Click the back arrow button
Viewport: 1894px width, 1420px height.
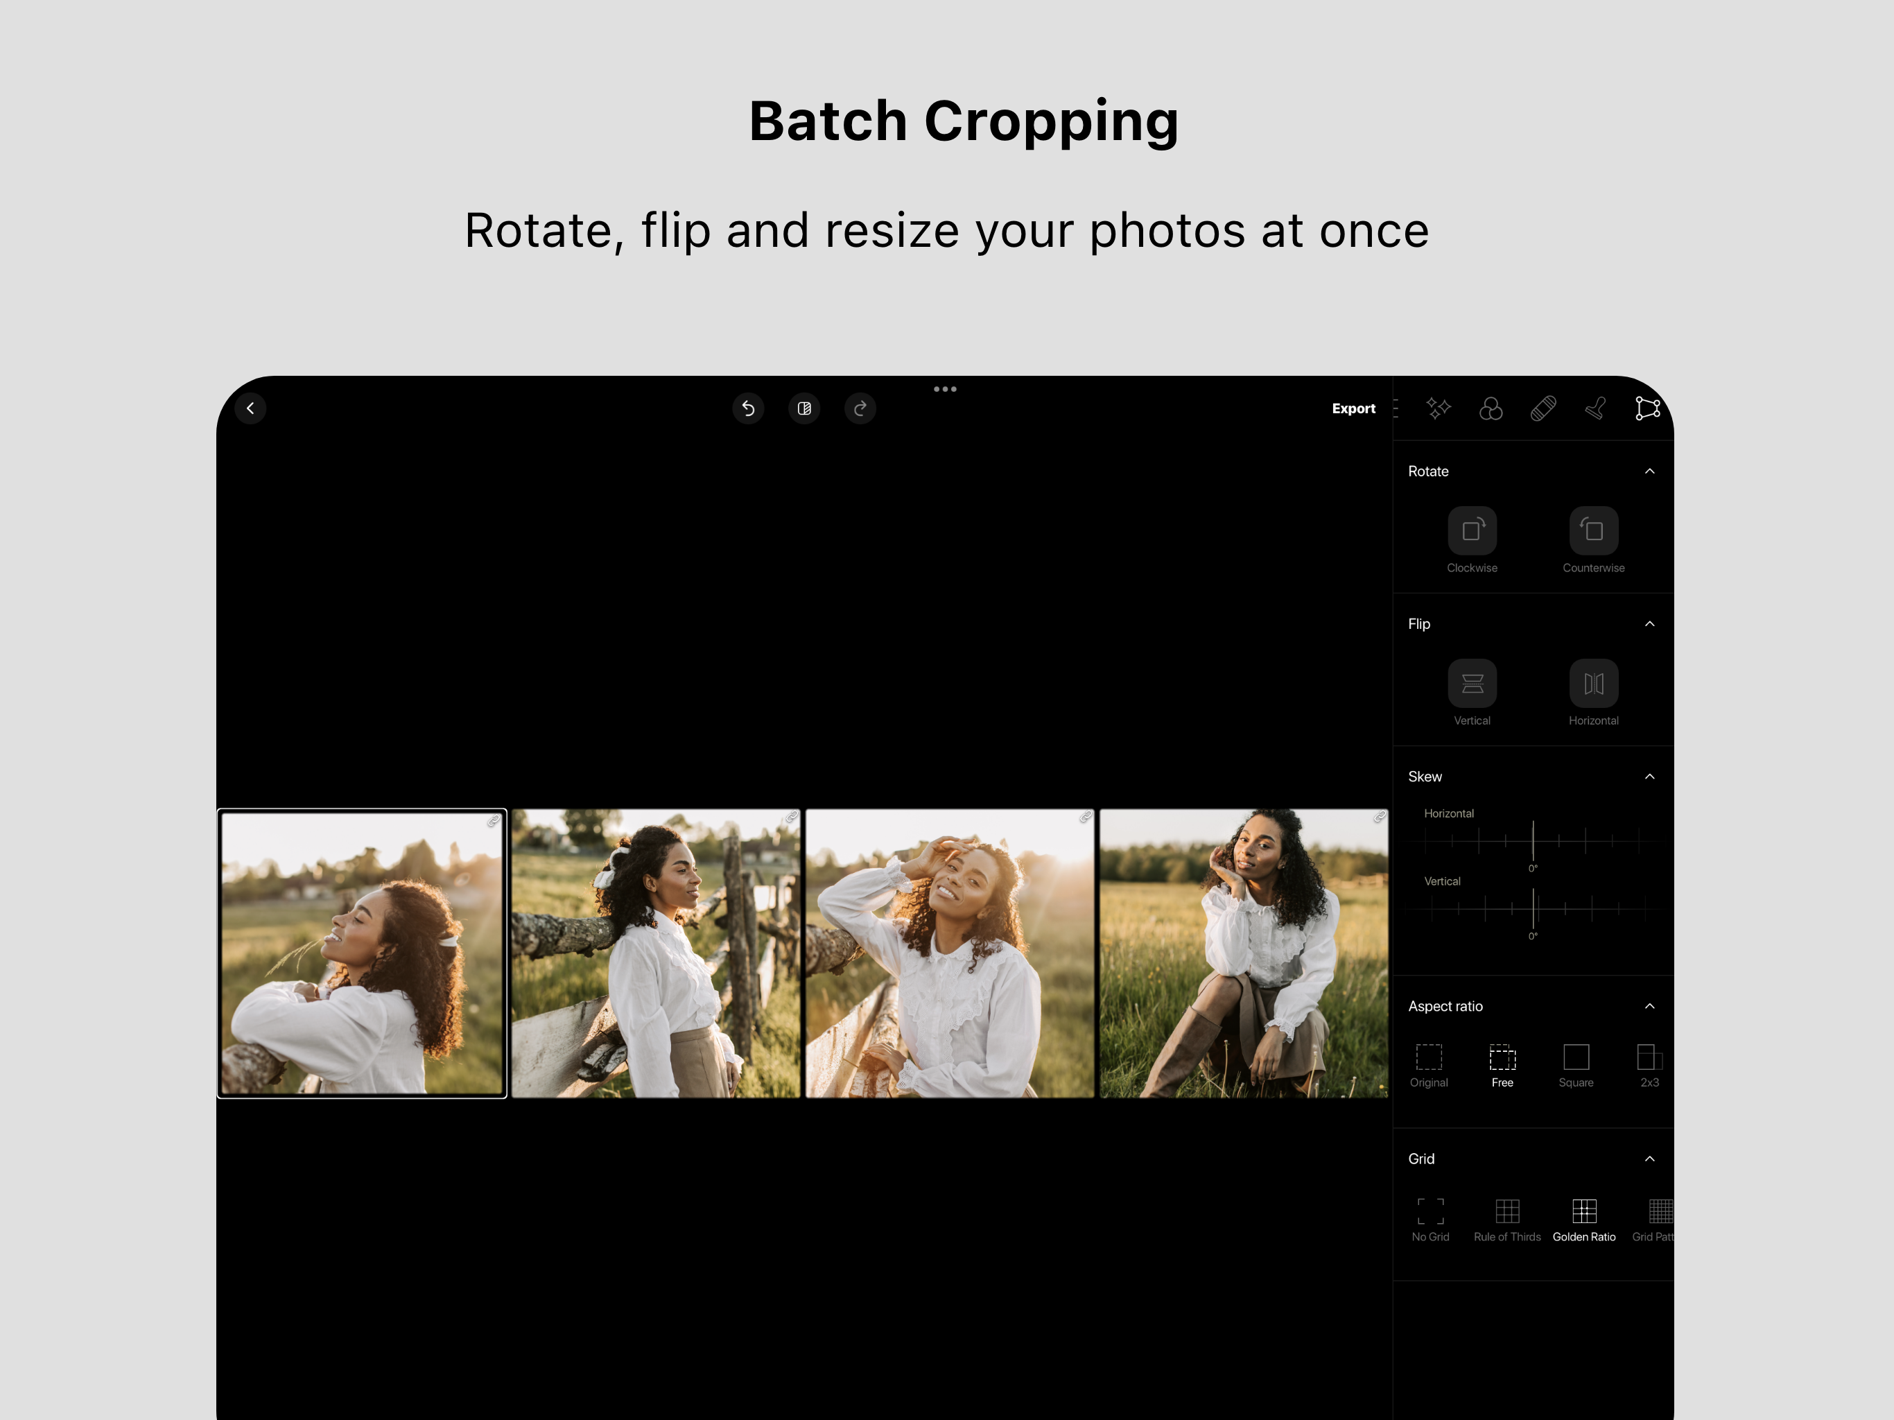(250, 408)
